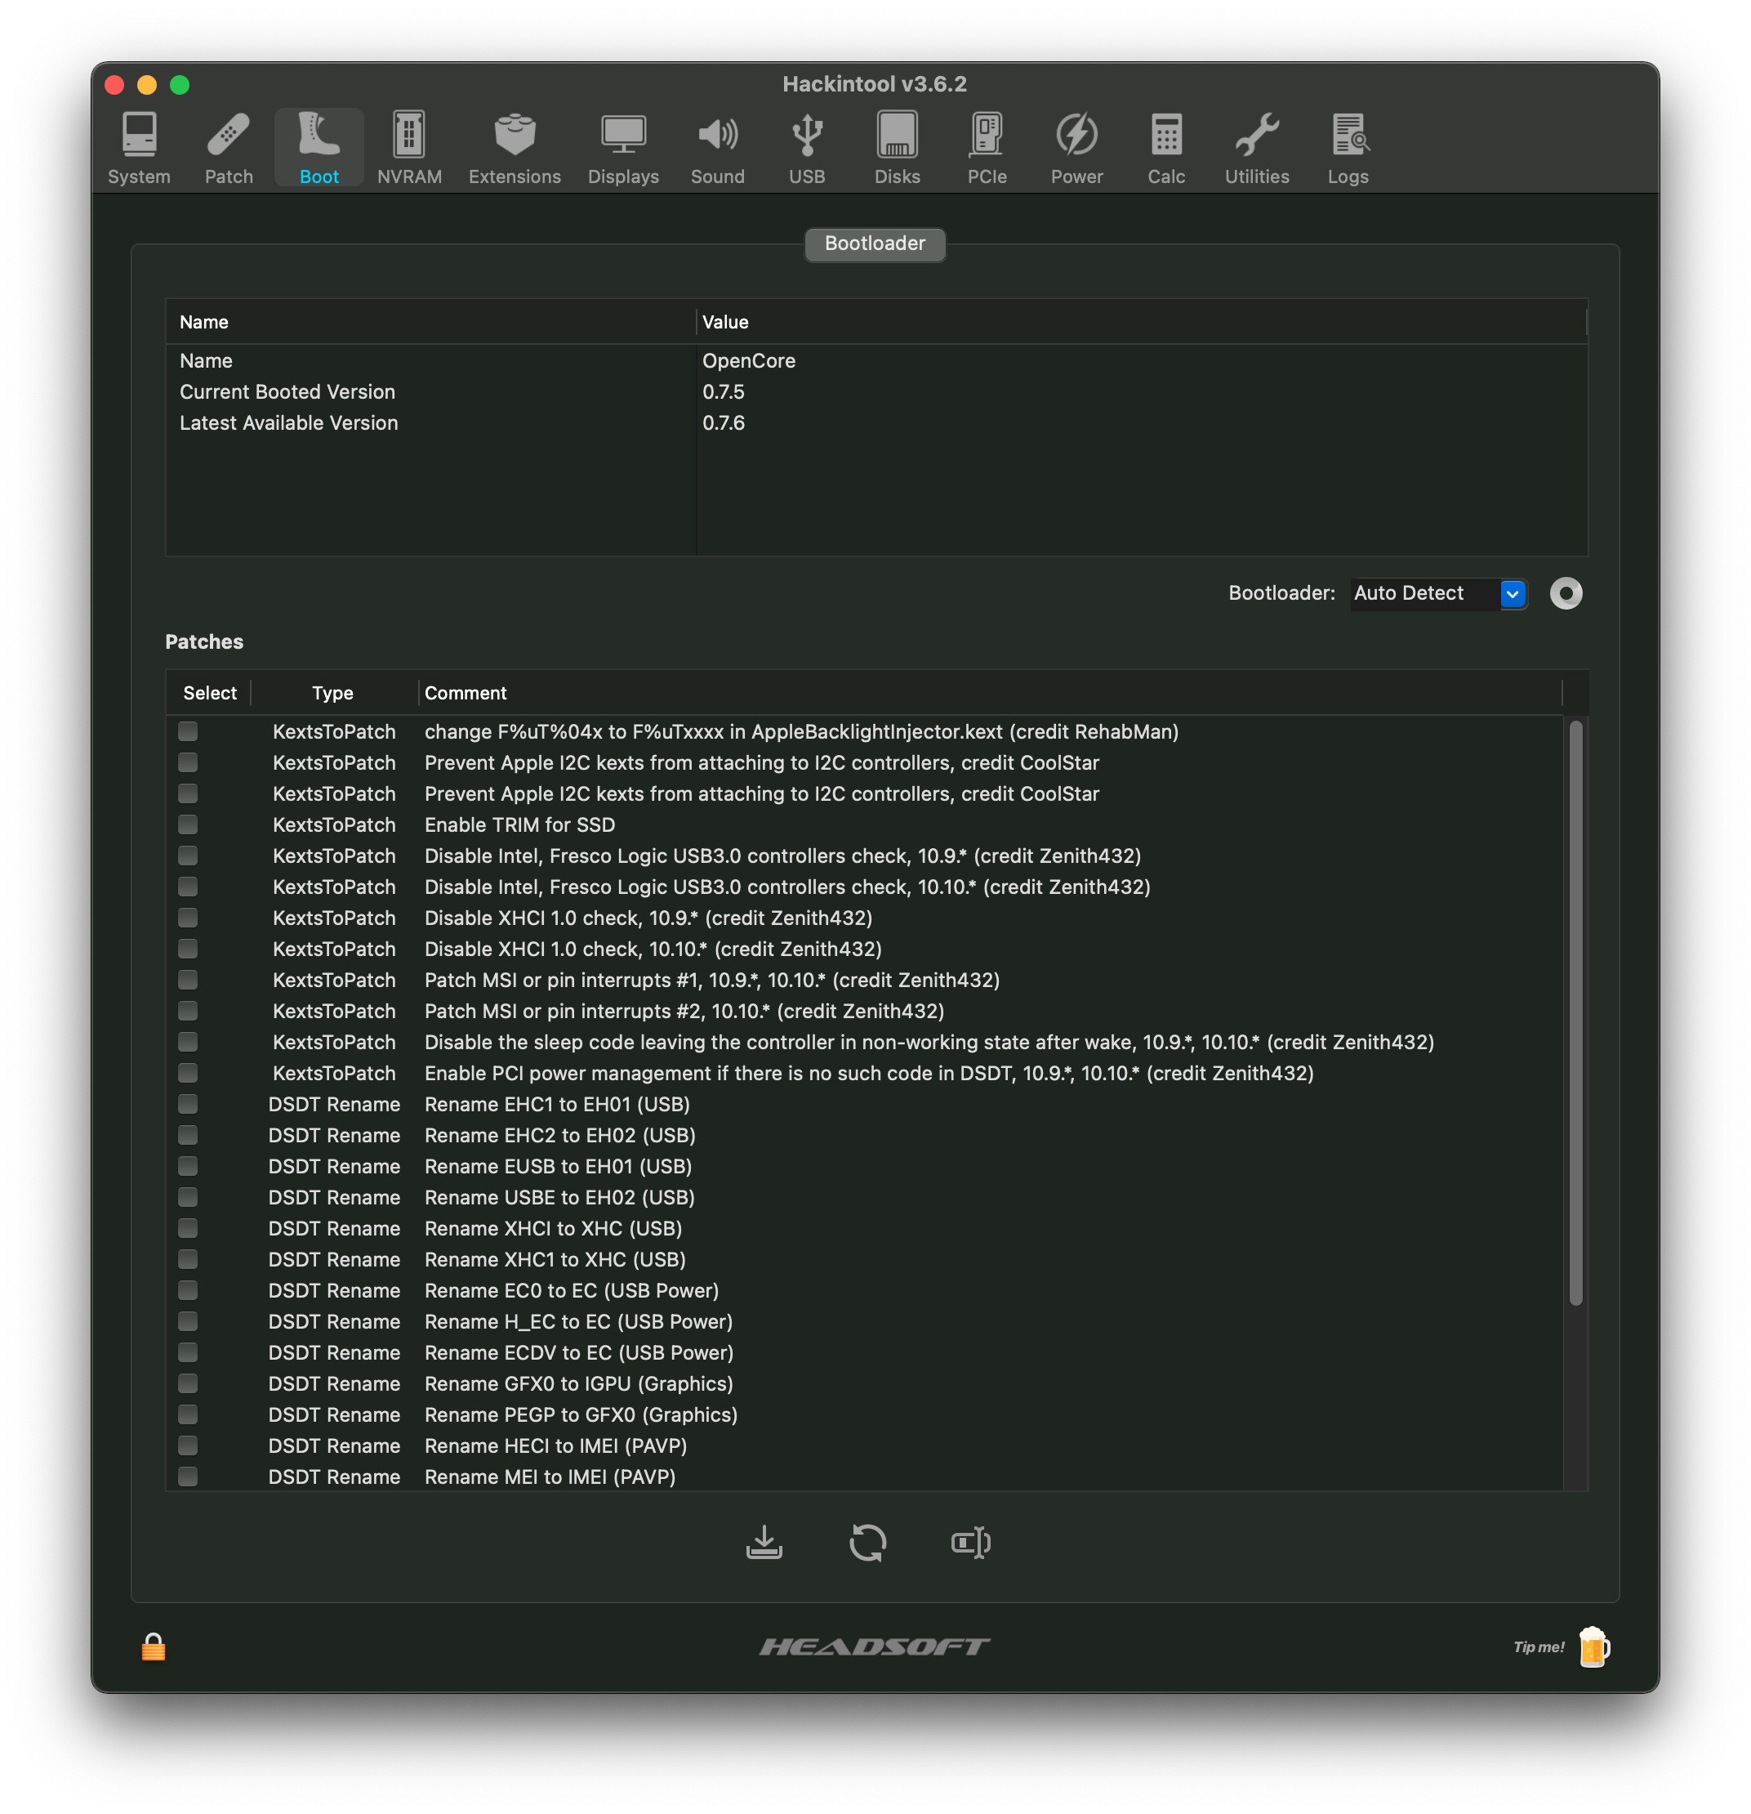The image size is (1751, 1814).
Task: Select Rename EUSB to EH01 (USB) row
Action: [865, 1166]
